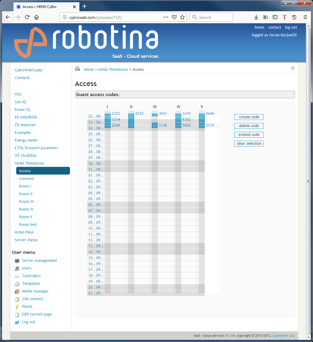Click the Users icon in User menu

click(17, 268)
